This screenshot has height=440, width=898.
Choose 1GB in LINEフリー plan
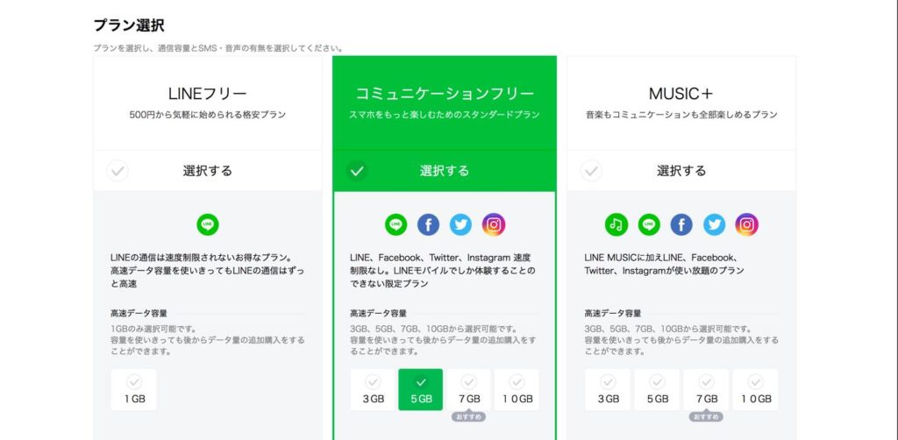click(134, 390)
